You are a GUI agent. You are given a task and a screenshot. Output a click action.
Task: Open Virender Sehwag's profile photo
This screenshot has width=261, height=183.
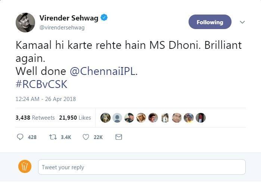25,22
